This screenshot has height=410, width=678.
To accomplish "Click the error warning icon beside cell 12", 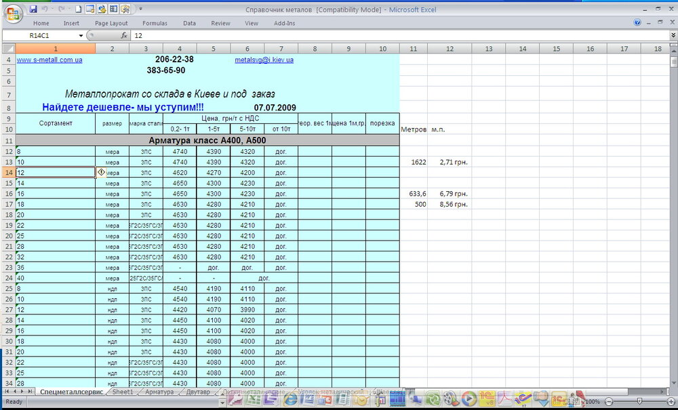I will 102,172.
